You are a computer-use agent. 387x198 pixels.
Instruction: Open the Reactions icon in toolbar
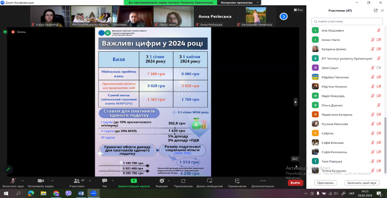162,181
